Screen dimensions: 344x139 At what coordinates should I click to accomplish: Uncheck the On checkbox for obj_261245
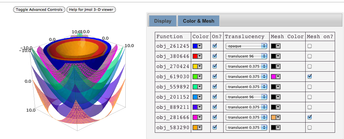pyautogui.click(x=215, y=46)
